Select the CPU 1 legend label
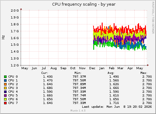 pyautogui.click(x=13, y=80)
